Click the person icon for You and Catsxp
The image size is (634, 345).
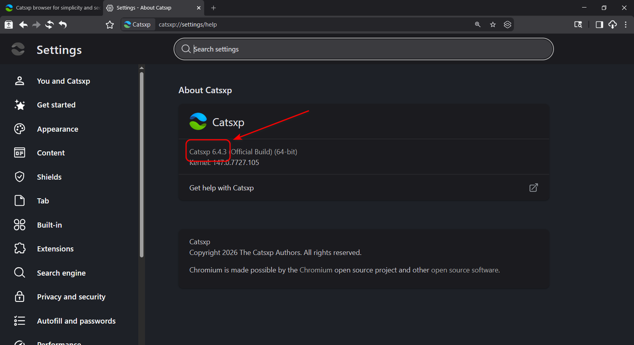19,81
